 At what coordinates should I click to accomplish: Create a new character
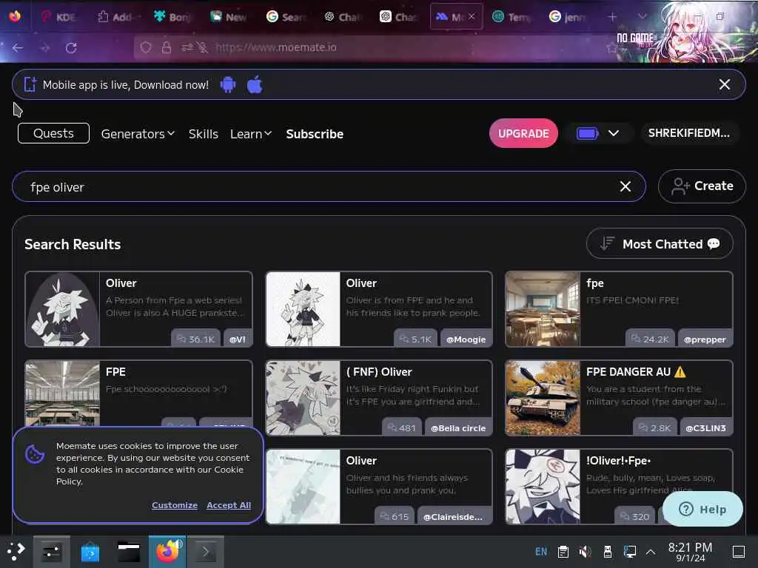702,186
